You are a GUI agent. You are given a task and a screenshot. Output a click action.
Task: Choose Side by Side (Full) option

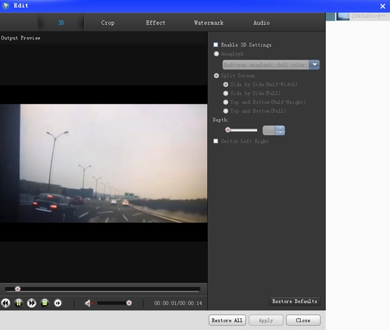[x=226, y=93]
